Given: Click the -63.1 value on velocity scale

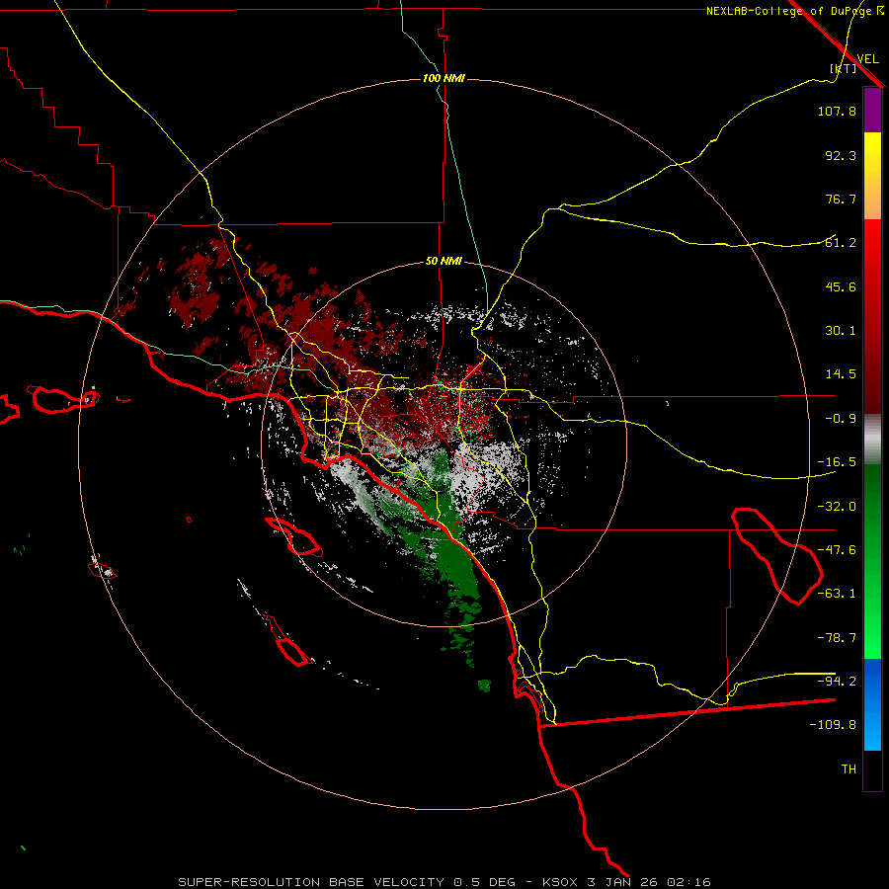Looking at the screenshot, I should pos(837,594).
